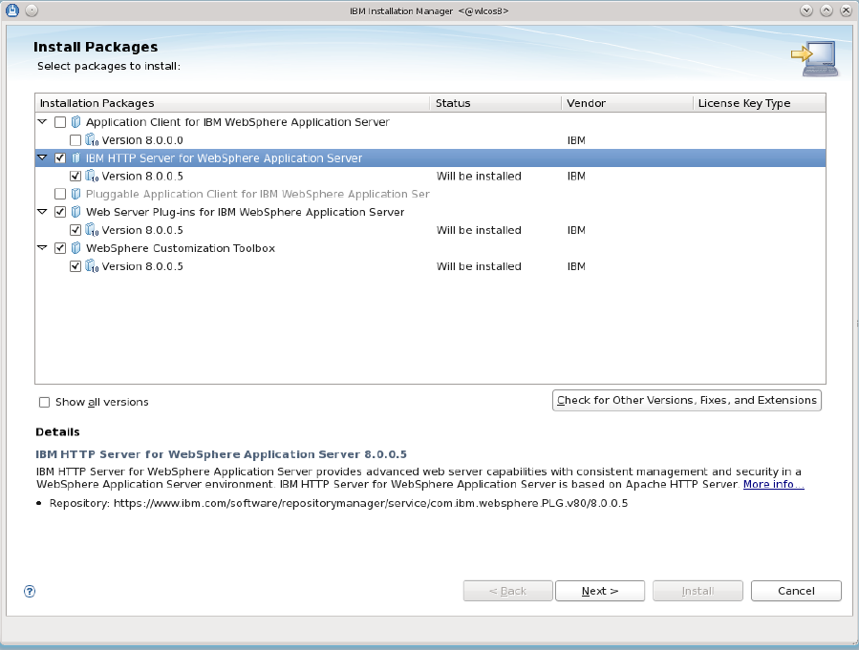The height and width of the screenshot is (650, 859).
Task: Open help via question mark icon
Action: [x=30, y=591]
